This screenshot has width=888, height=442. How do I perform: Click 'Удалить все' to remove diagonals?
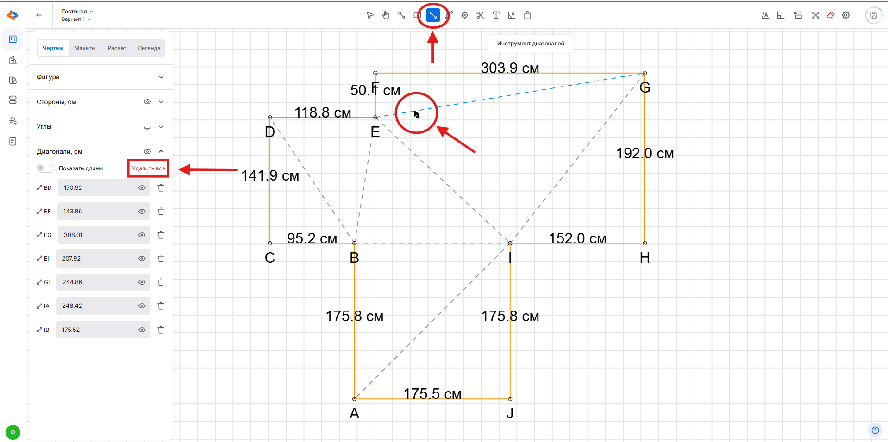pos(148,168)
